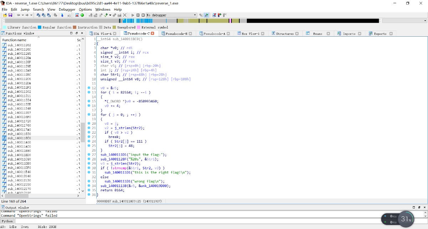Close the IDA View-A tab
The width and height of the screenshot is (428, 229).
[115, 33]
